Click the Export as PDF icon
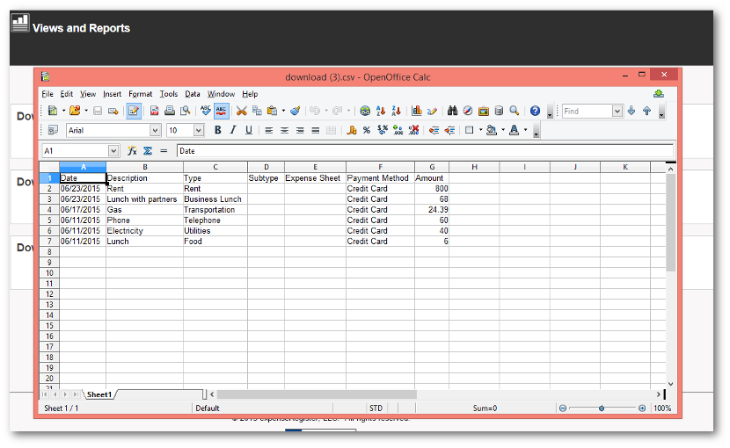The height and width of the screenshot is (448, 730). click(x=154, y=111)
